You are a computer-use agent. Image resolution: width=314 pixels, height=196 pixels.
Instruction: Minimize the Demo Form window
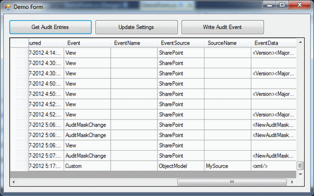click(270, 5)
